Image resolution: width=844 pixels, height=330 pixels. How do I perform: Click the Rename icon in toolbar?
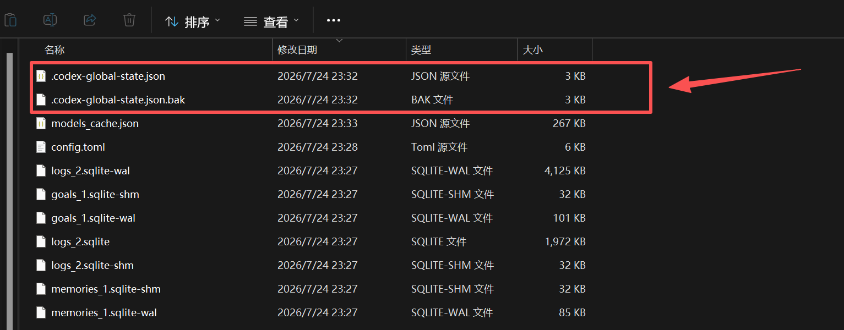click(50, 20)
